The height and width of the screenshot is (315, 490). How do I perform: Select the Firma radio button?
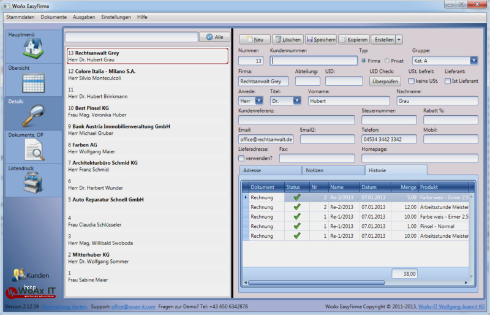tap(364, 61)
